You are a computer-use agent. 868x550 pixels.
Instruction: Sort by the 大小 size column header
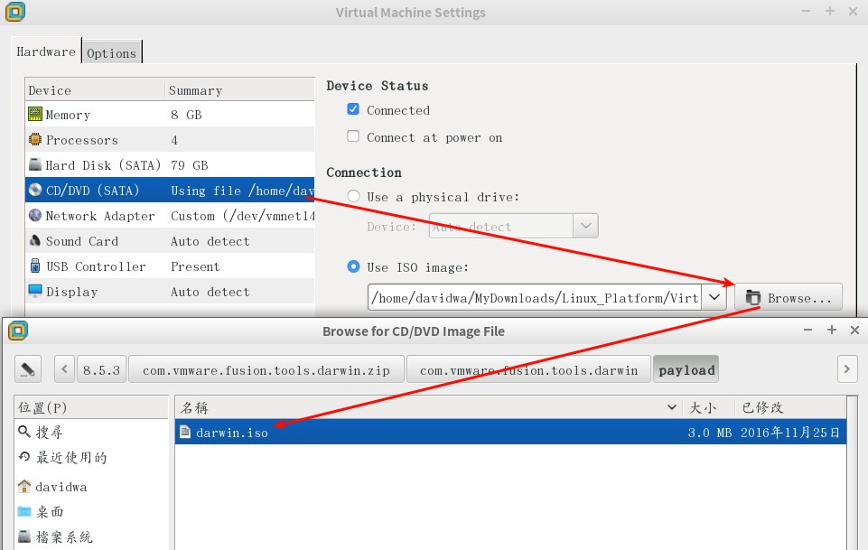708,408
